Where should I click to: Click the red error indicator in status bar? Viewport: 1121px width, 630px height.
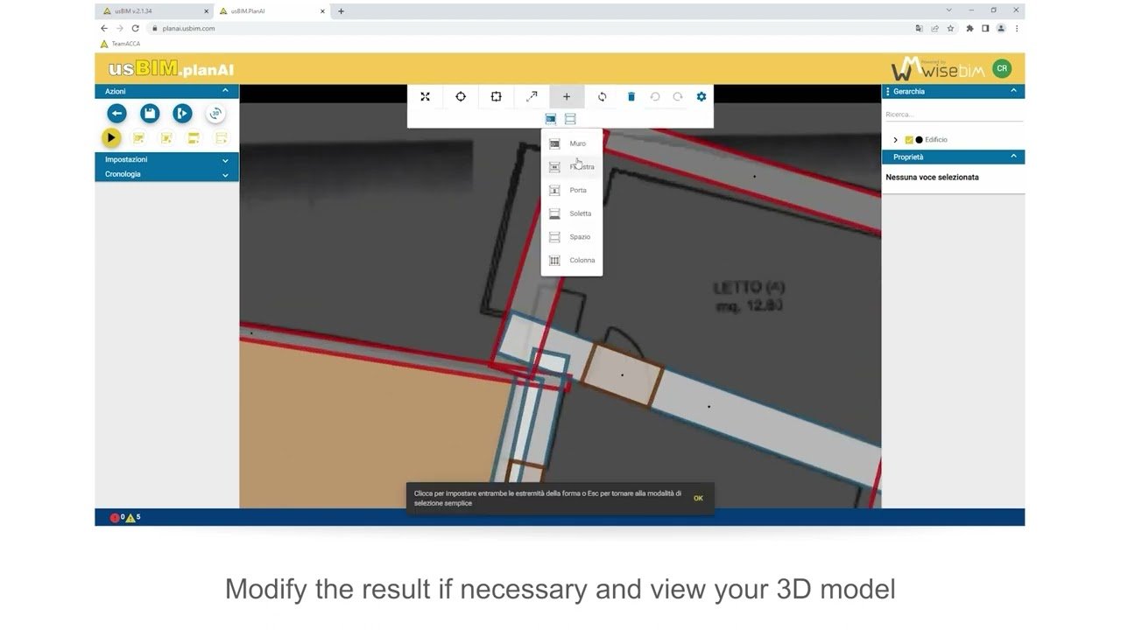116,518
